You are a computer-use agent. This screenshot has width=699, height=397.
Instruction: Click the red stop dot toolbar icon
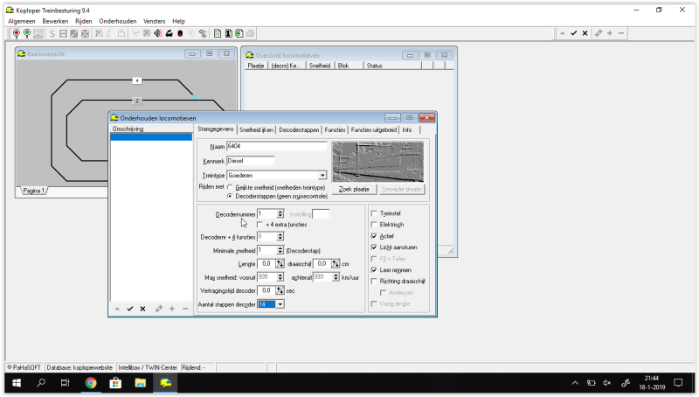[x=180, y=33]
